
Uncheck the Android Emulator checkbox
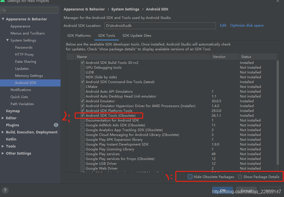pos(83,101)
